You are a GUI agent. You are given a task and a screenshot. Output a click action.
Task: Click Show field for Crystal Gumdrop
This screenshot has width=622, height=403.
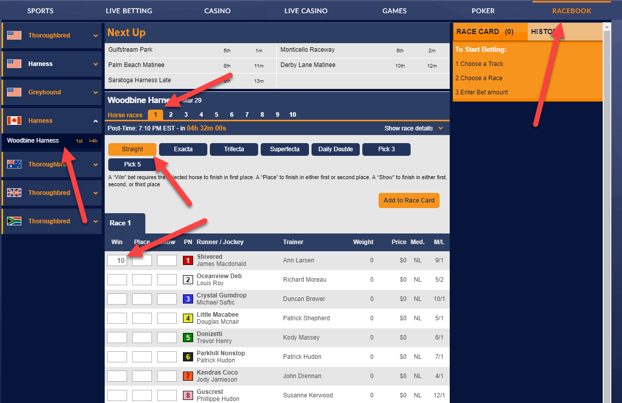point(167,299)
